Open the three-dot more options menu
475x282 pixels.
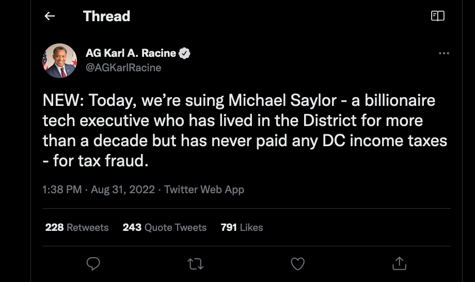coord(444,53)
